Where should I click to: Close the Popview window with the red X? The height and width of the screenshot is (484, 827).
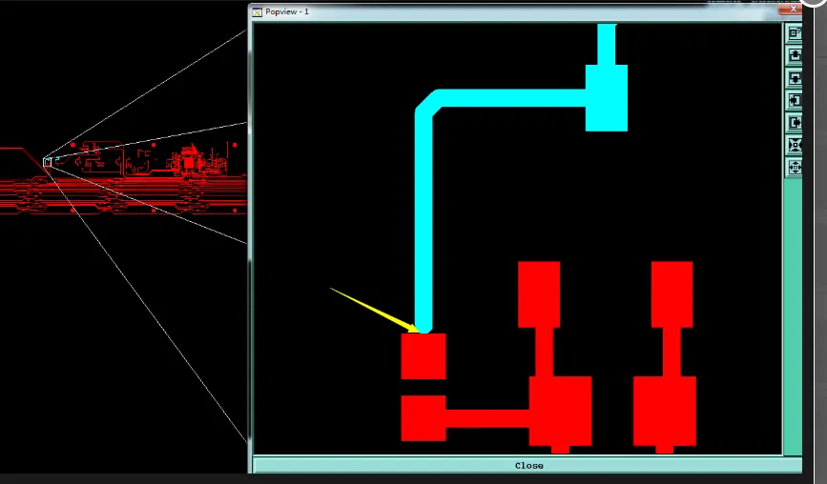pos(793,9)
